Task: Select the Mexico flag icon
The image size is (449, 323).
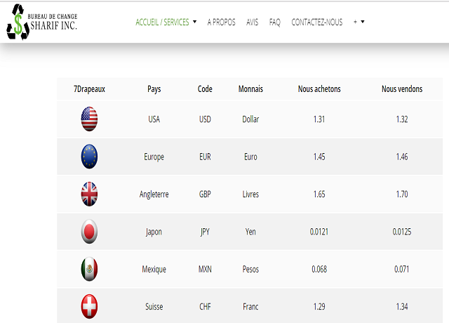Action: pos(89,269)
